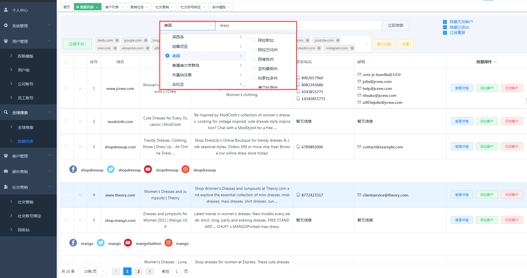Switch to the 营销任务 tab
This screenshot has height=278, width=527.
[x=137, y=7]
